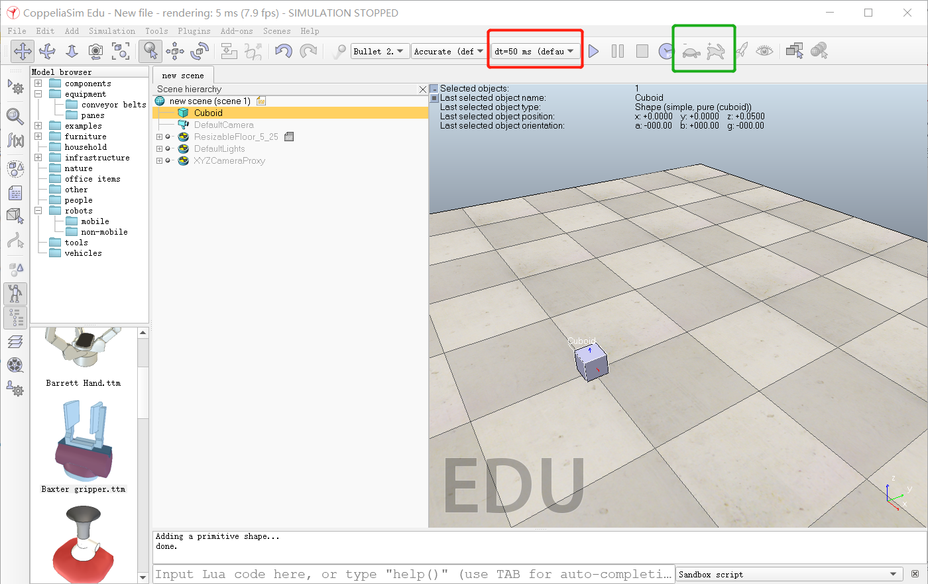Open the layers icon in the sidebar
928x584 pixels.
[x=15, y=341]
